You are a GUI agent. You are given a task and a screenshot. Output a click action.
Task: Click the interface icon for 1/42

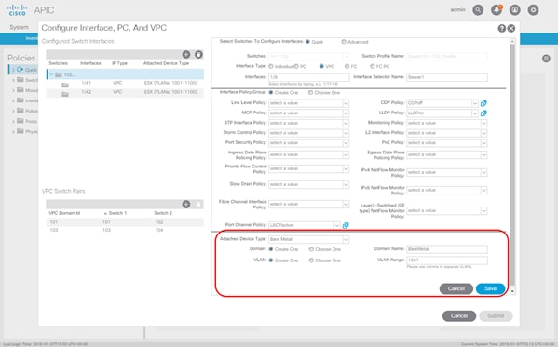click(x=65, y=94)
